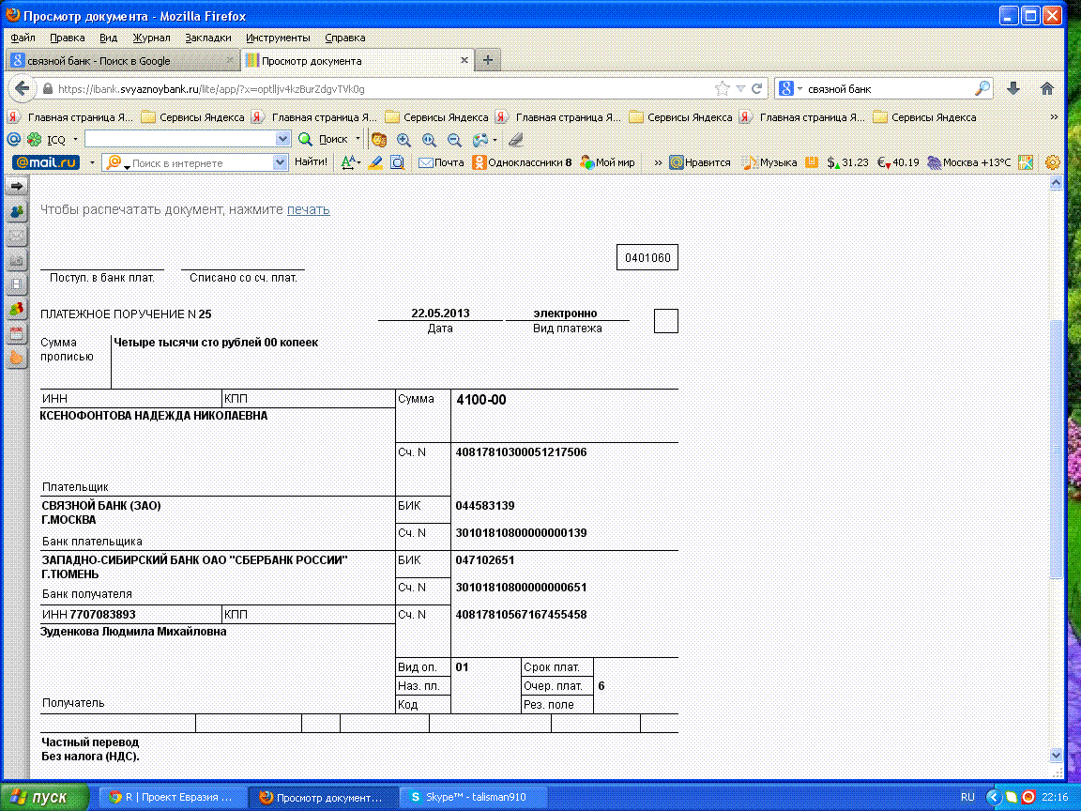The height and width of the screenshot is (811, 1081).
Task: Click the search magnifier in Google box
Action: click(982, 88)
